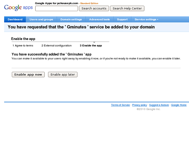This screenshot has height=141, width=189.
Task: Select step 2 External configuration
Action: coord(56,46)
